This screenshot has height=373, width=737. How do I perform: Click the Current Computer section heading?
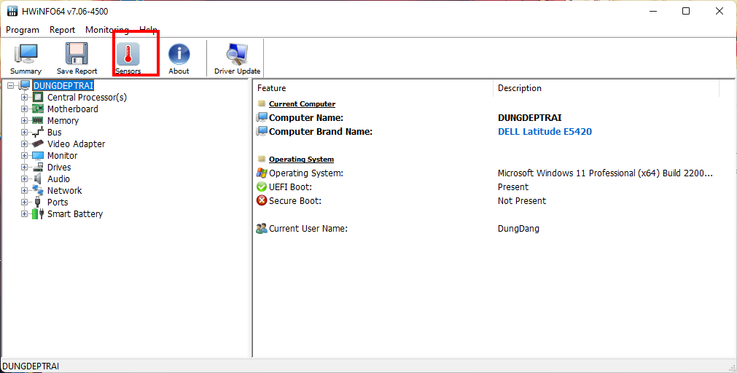tap(303, 104)
